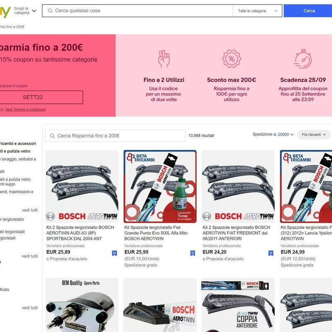Open the Più rilevanti sort dropdown
Screen dimensions: 332x332
(x=314, y=134)
